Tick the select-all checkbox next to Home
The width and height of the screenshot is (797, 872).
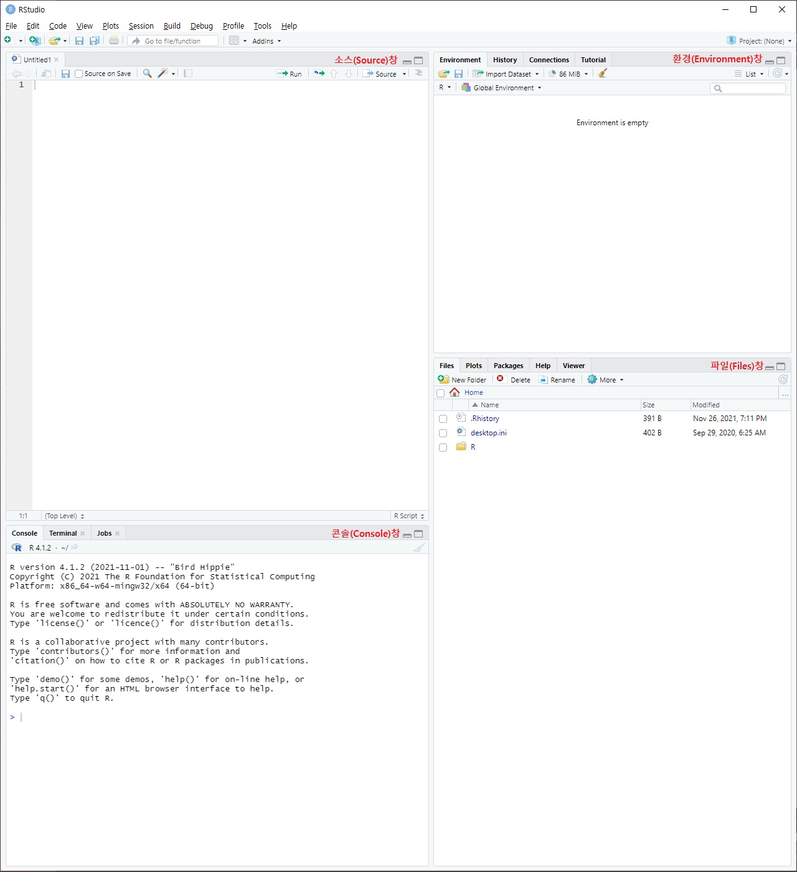tap(441, 393)
